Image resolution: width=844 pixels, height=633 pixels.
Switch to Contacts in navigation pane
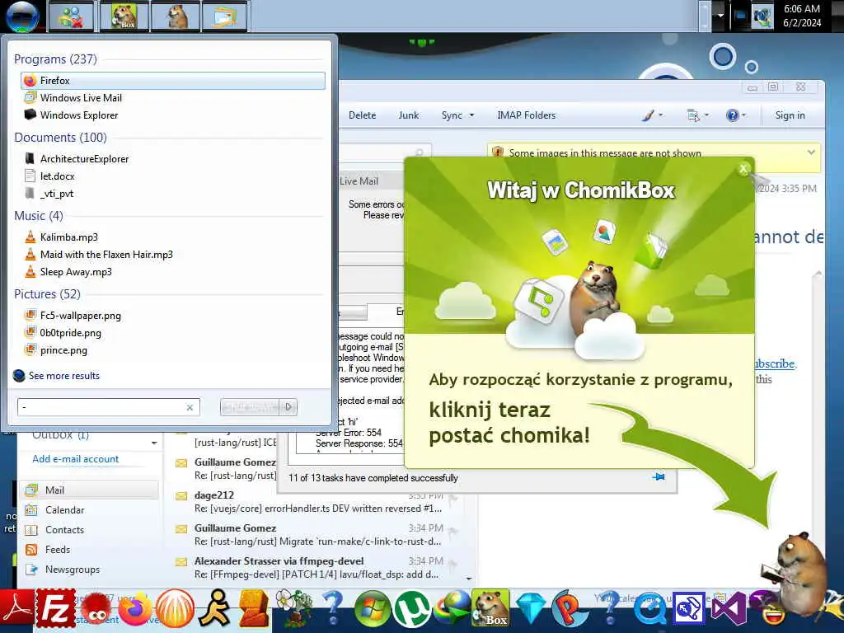point(64,530)
